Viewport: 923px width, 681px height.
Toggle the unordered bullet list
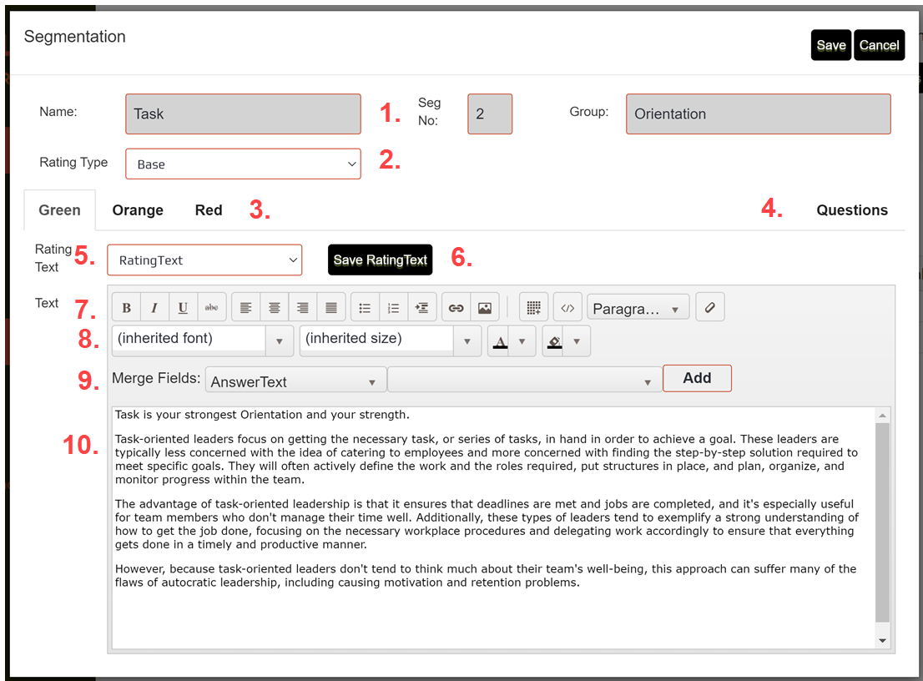[364, 307]
